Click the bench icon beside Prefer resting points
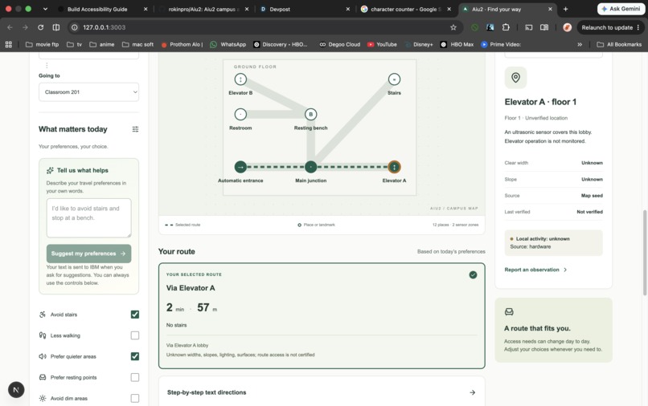648x406 pixels. [42, 377]
